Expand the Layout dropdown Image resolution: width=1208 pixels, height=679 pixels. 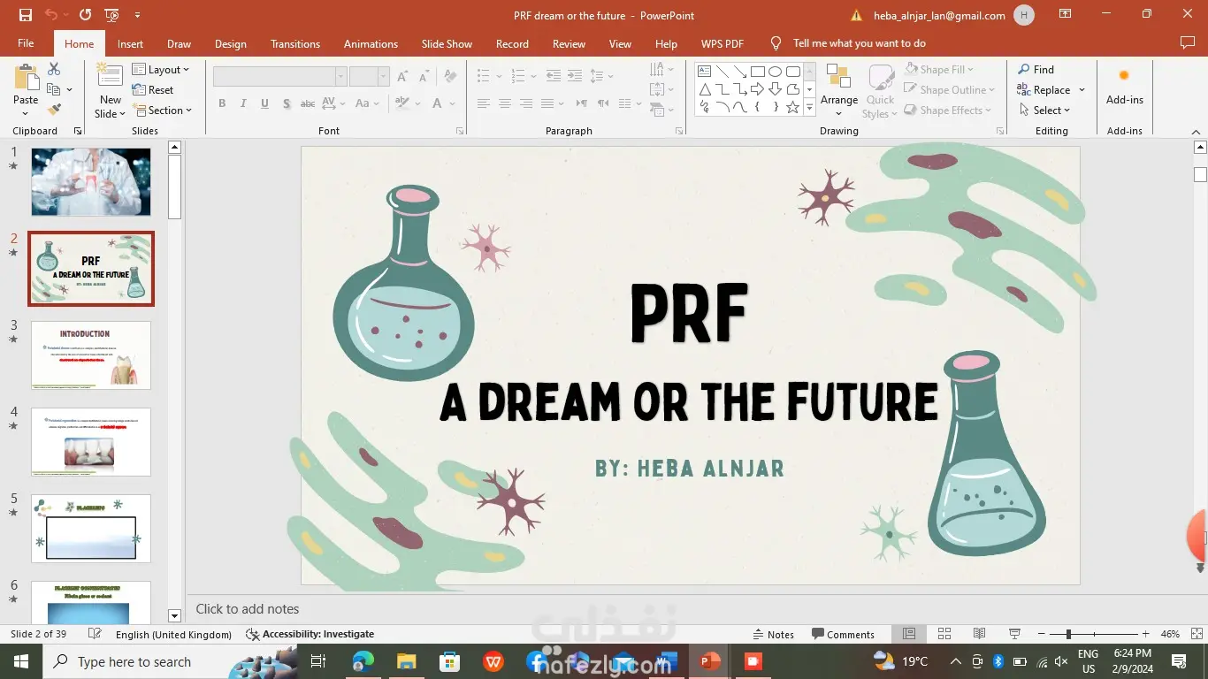161,69
